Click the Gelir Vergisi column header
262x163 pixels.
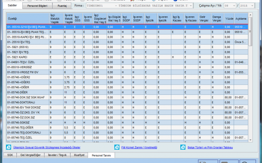tap(205, 19)
